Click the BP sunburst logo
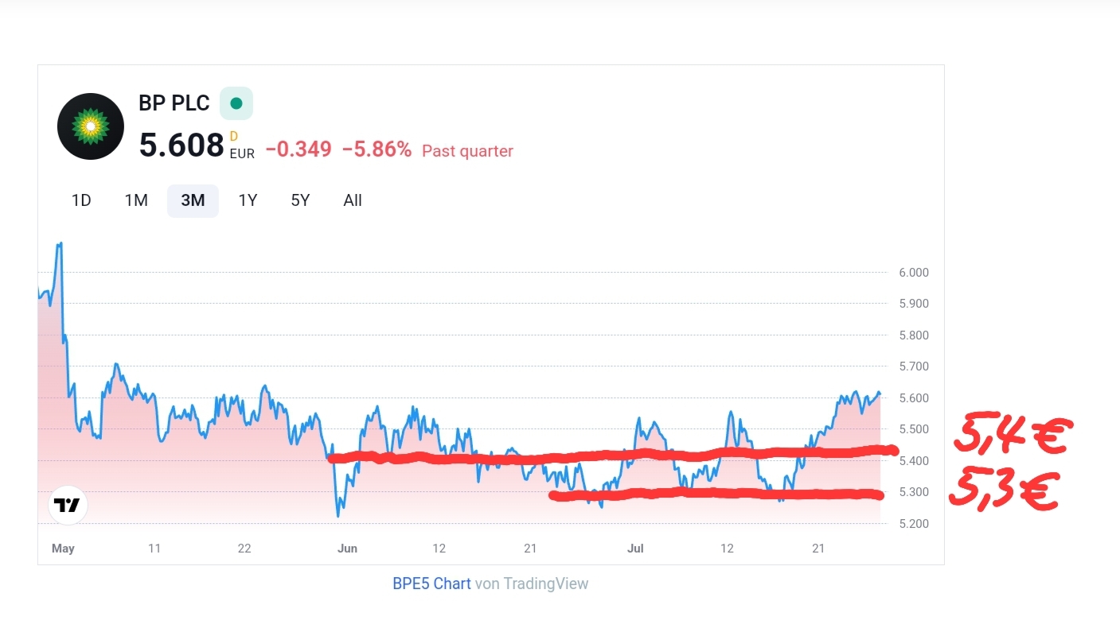Image resolution: width=1120 pixels, height=628 pixels. coord(91,126)
